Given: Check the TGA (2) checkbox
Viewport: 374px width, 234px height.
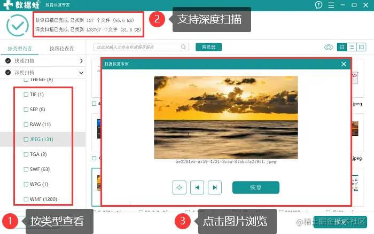Looking at the screenshot, I should 26,154.
